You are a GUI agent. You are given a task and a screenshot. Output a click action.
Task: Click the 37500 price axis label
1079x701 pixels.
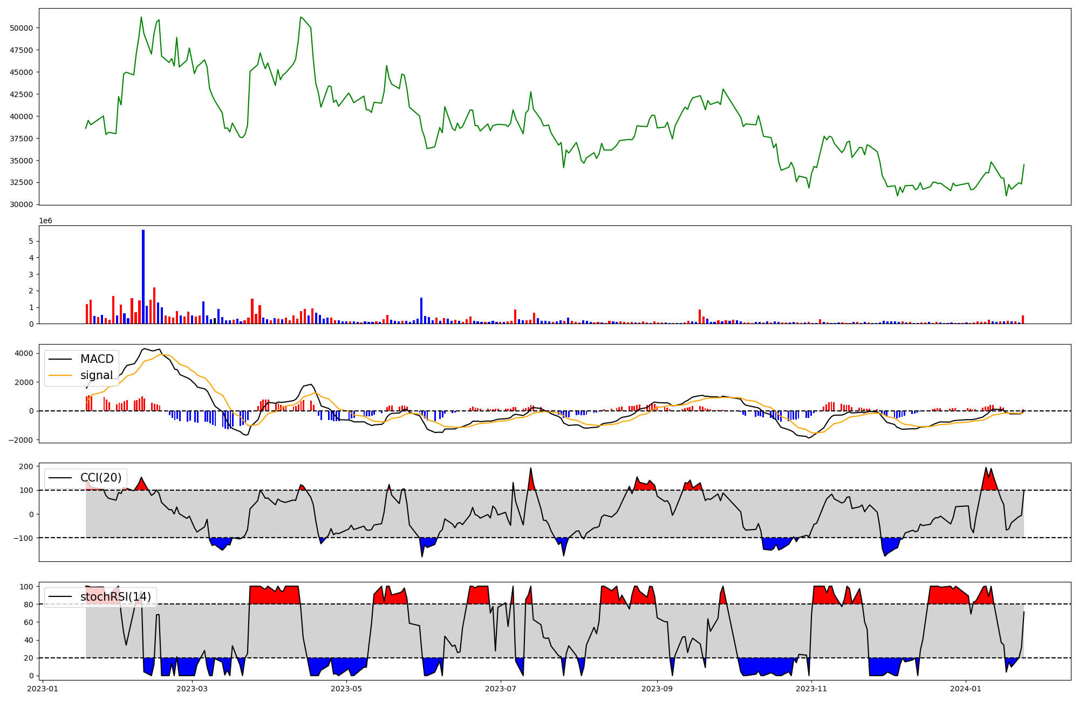22,139
